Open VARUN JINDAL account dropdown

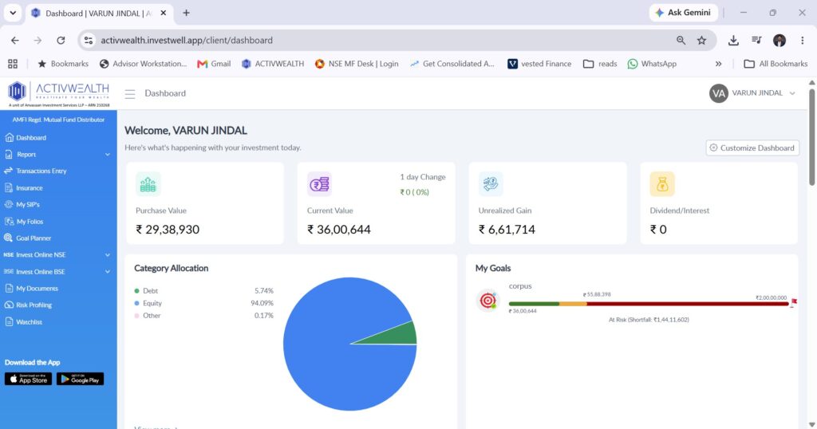(x=752, y=93)
